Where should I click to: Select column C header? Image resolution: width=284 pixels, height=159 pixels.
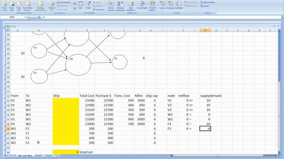(66, 30)
